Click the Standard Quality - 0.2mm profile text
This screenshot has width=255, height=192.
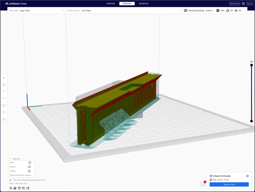200,10
